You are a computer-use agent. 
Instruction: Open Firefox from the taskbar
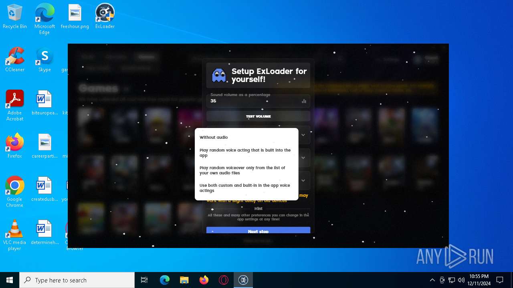pos(204,280)
